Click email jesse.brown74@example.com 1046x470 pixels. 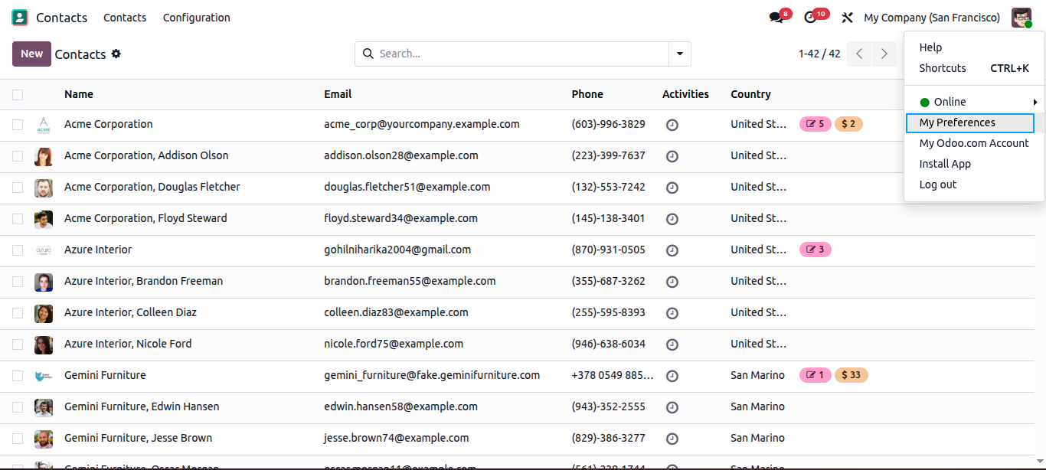397,438
